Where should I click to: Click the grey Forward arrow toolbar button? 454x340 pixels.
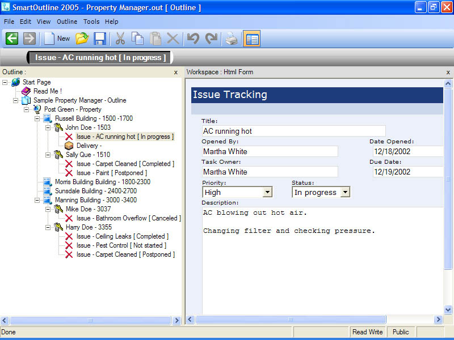pos(30,39)
